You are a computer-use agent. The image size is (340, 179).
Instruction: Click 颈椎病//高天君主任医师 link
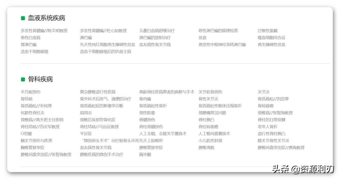pyautogui.click(x=42, y=120)
